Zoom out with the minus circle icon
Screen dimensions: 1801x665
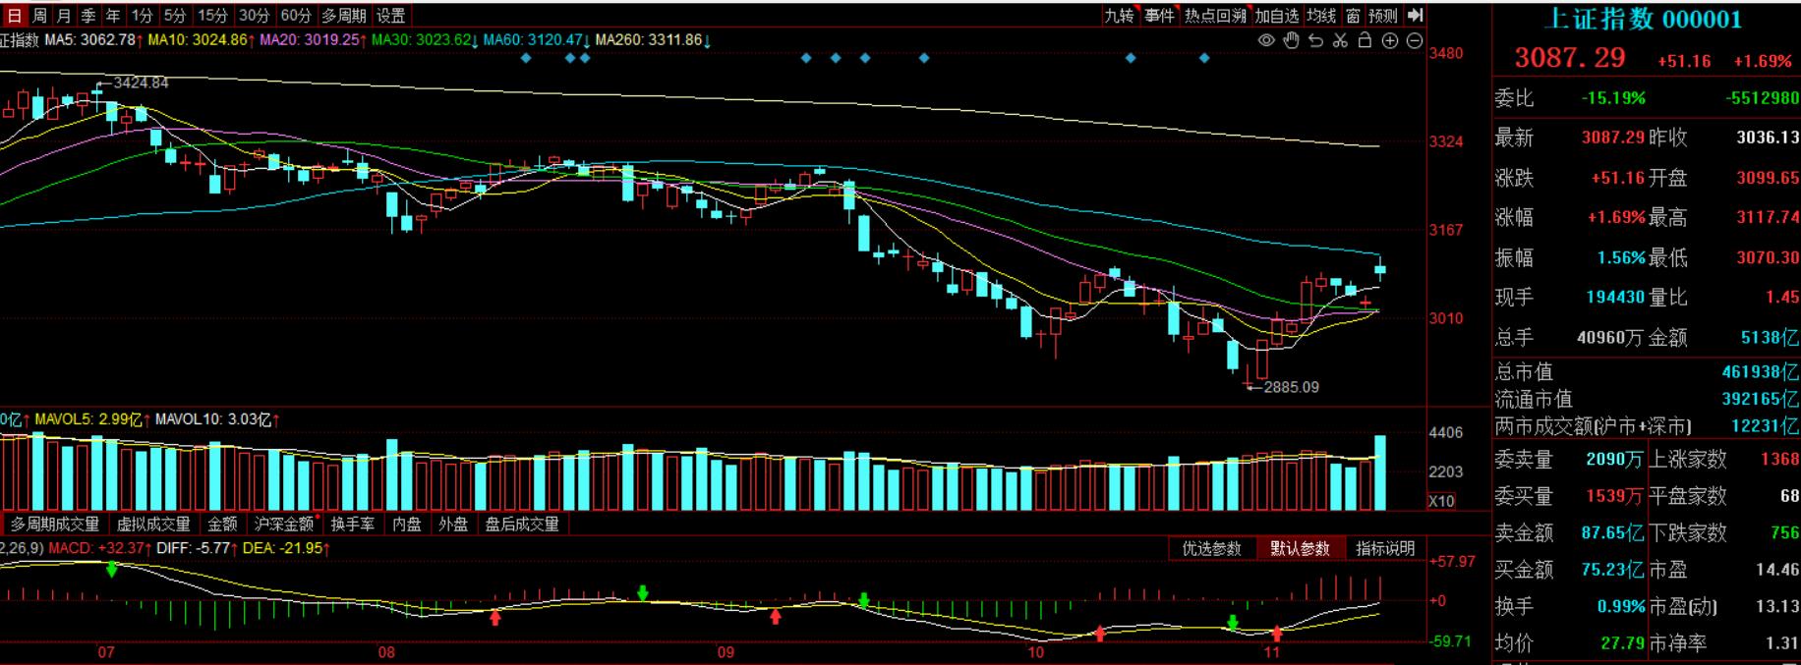point(1415,40)
